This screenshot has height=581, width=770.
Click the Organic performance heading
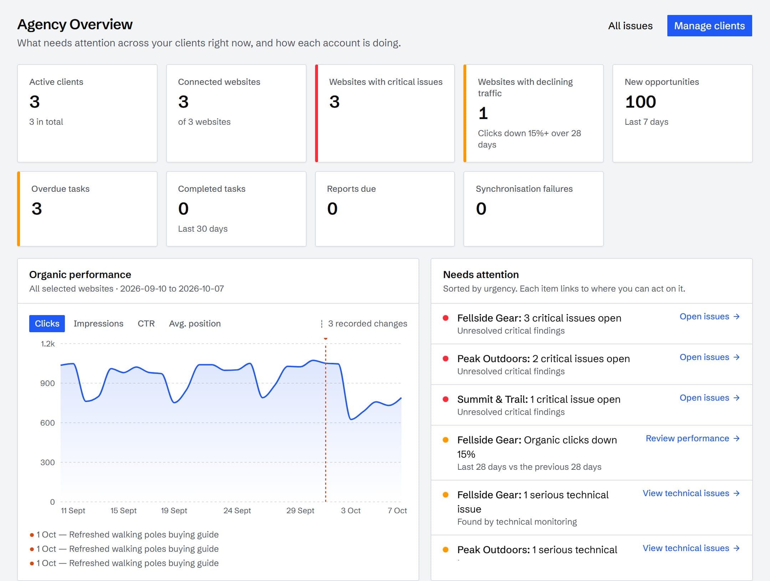point(80,274)
